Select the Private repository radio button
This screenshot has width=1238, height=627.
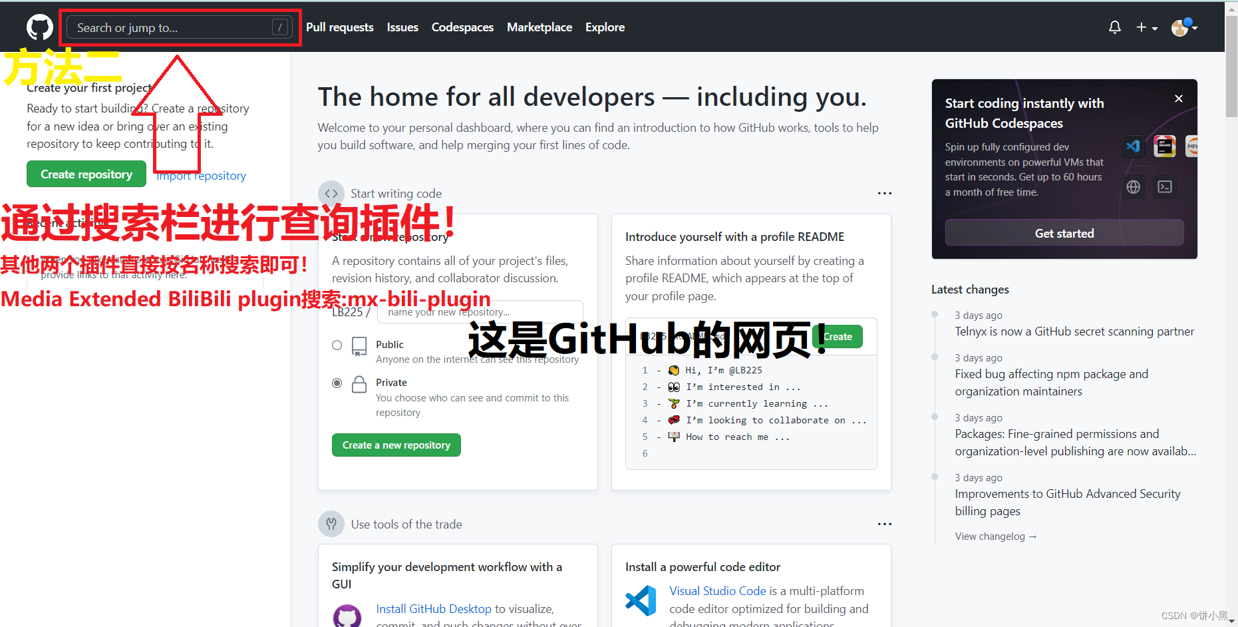(337, 383)
